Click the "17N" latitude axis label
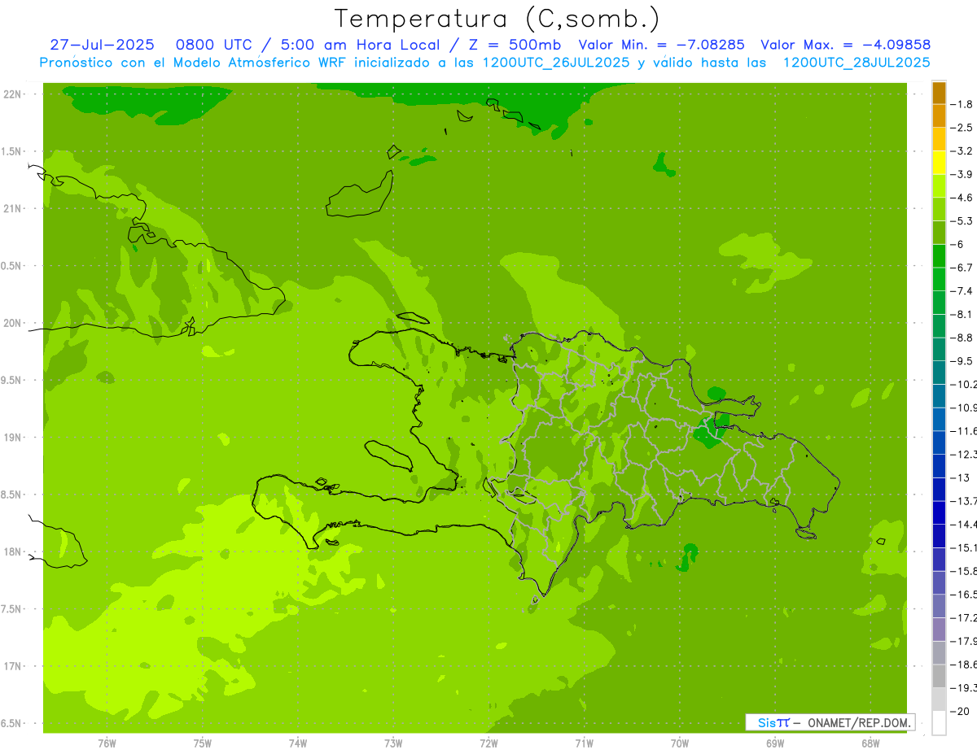Image resolution: width=977 pixels, height=754 pixels. (12, 666)
